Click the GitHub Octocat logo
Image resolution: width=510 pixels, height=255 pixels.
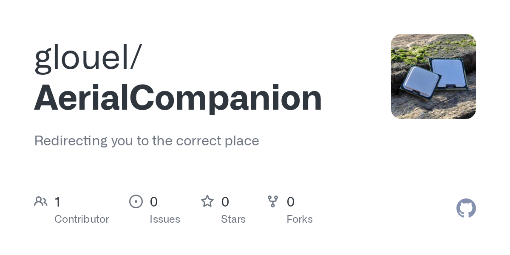pyautogui.click(x=466, y=208)
